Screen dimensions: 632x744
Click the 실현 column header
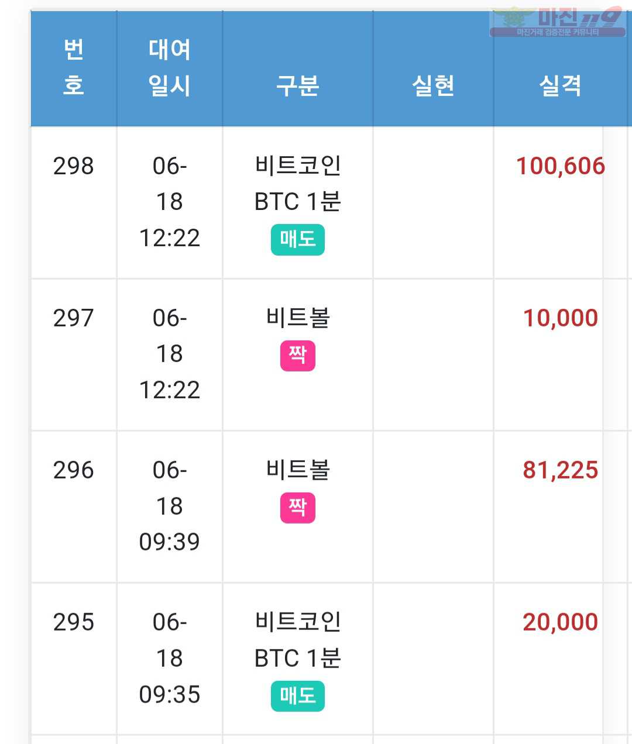click(433, 86)
